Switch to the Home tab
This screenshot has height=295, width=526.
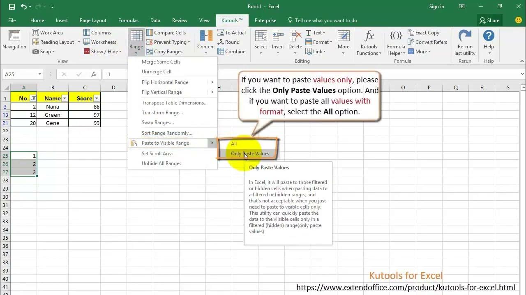(37, 20)
